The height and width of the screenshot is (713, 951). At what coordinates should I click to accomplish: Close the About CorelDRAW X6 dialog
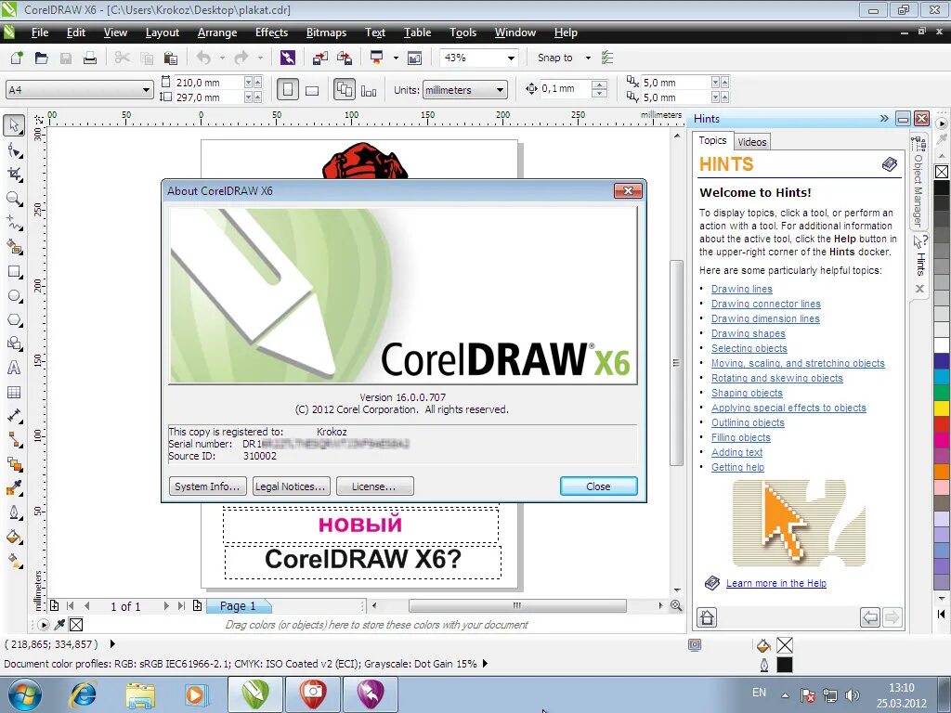pyautogui.click(x=598, y=486)
